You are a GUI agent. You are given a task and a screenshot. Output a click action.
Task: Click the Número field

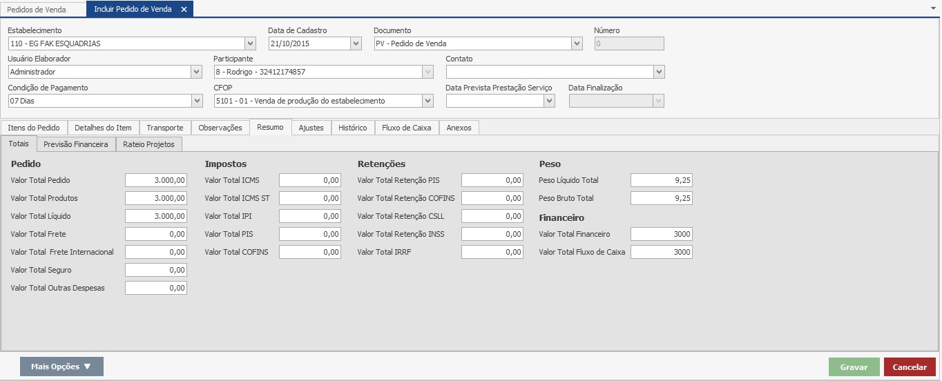tap(629, 43)
